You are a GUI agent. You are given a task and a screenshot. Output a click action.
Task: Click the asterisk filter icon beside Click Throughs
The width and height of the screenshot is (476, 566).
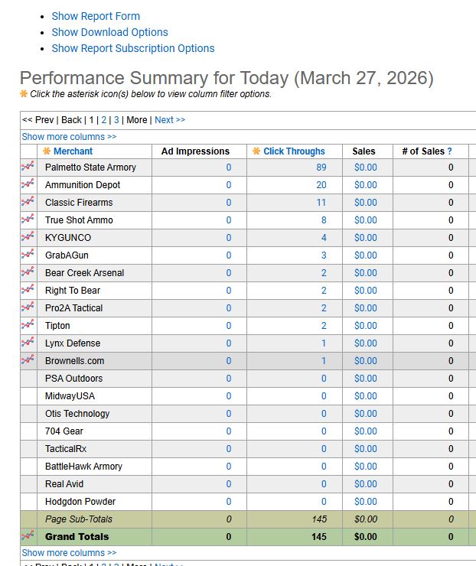256,151
